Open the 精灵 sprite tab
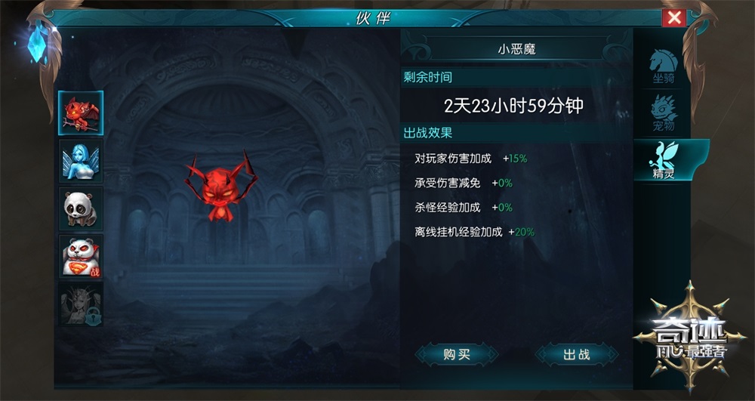 point(664,160)
